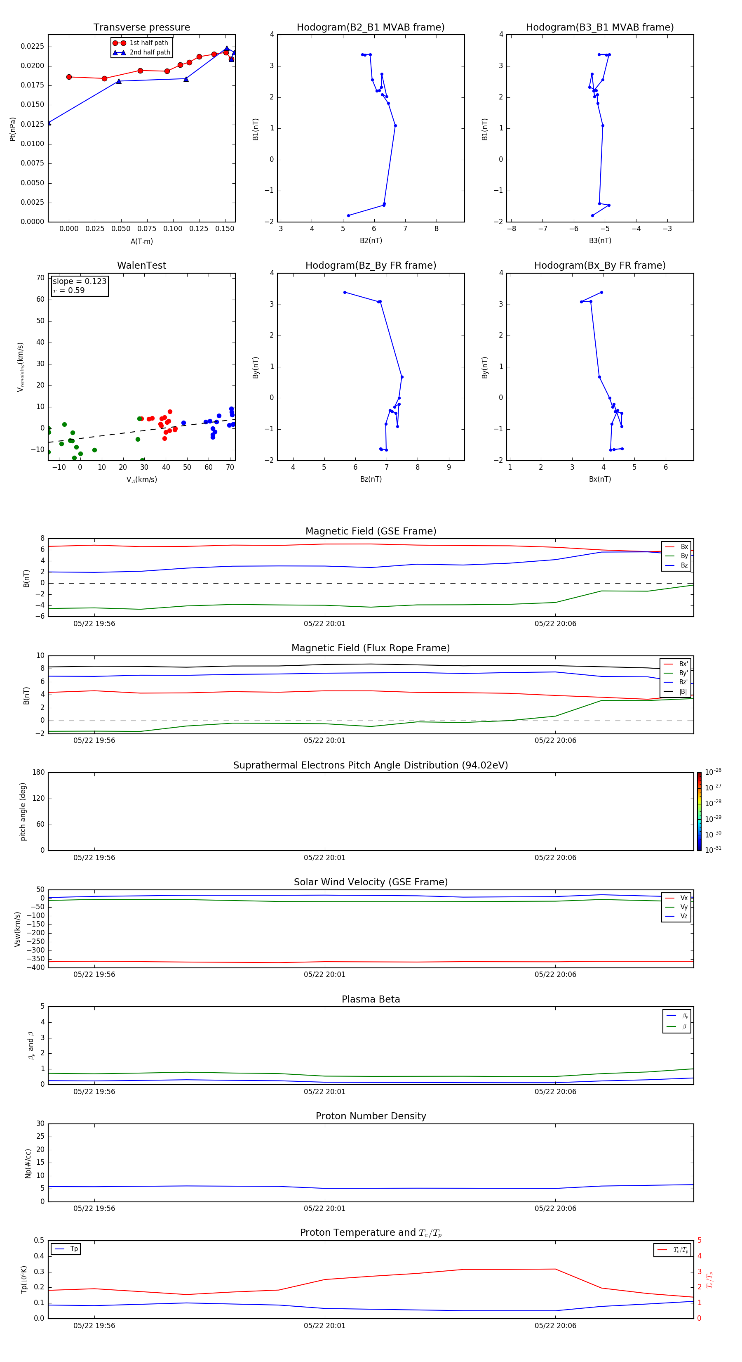
Task: Click the 'B2(nT)' x-axis label
Action: click(x=371, y=241)
